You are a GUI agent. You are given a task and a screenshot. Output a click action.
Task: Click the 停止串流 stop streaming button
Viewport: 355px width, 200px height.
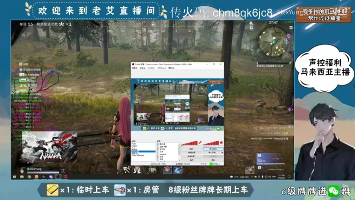(213, 149)
